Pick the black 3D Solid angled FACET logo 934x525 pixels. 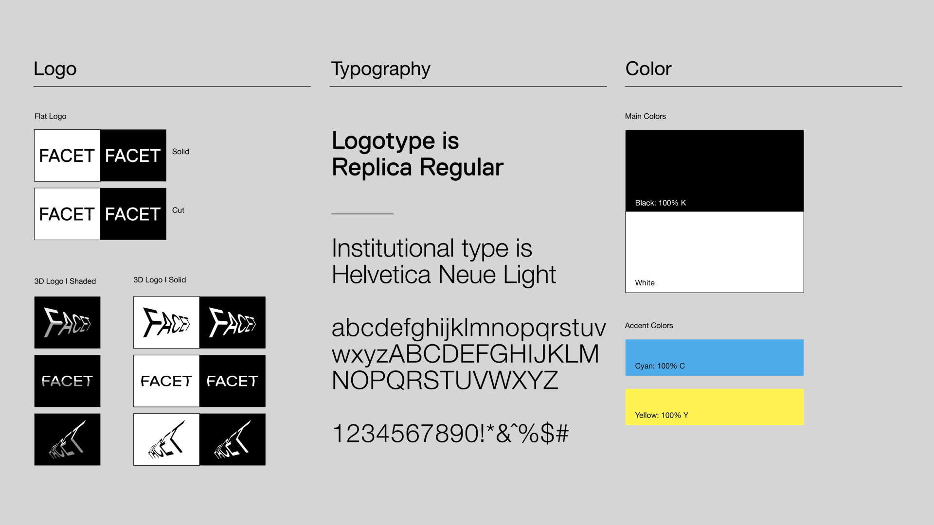click(x=233, y=322)
